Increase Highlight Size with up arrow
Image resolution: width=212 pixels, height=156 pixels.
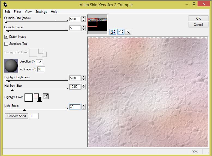[x=83, y=85]
